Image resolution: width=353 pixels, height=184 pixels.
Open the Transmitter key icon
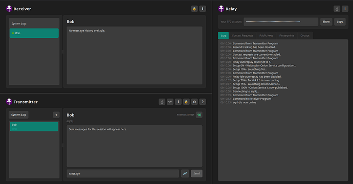pos(170,102)
